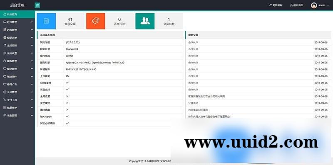333x165 pixels.
Task: Select the Apache/2.4.10 server engine value
Action: click(95, 63)
